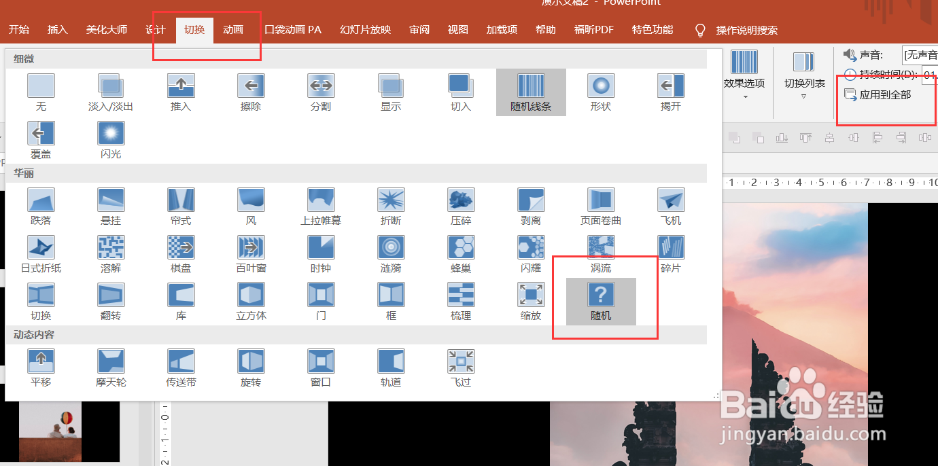Choose the 飞机 airplane transition
Image resolution: width=938 pixels, height=466 pixels.
pyautogui.click(x=671, y=207)
